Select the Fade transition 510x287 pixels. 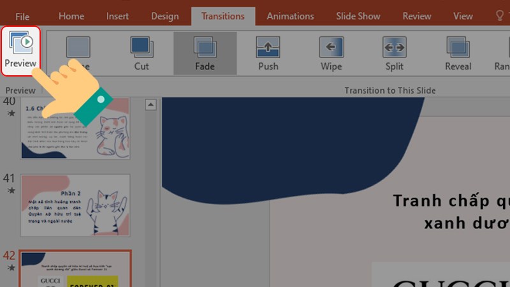pos(205,47)
